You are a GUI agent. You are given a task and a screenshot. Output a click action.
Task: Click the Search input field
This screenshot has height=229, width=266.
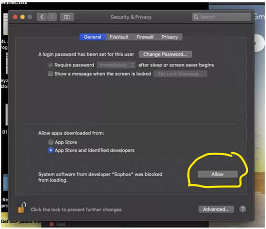point(222,17)
